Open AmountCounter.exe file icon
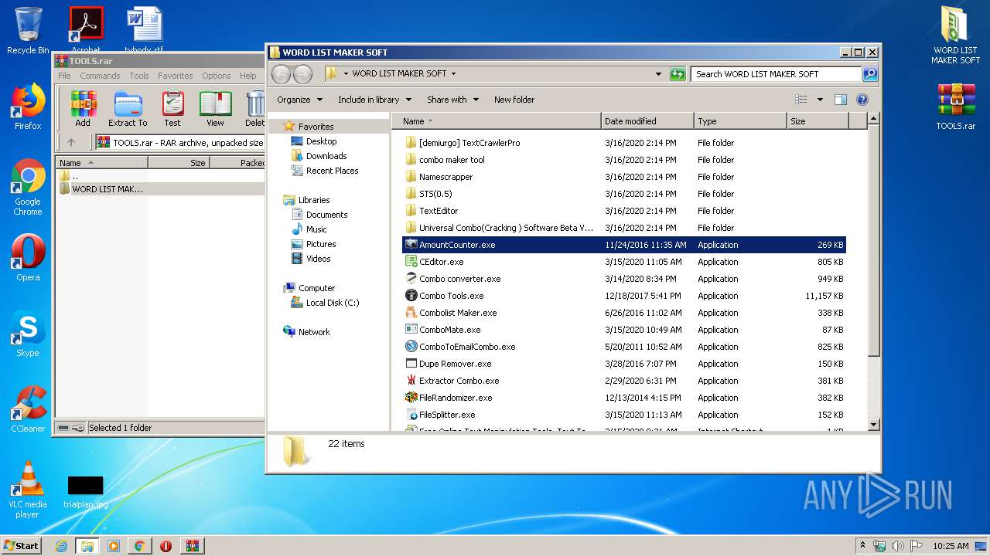990x556 pixels. click(x=411, y=245)
